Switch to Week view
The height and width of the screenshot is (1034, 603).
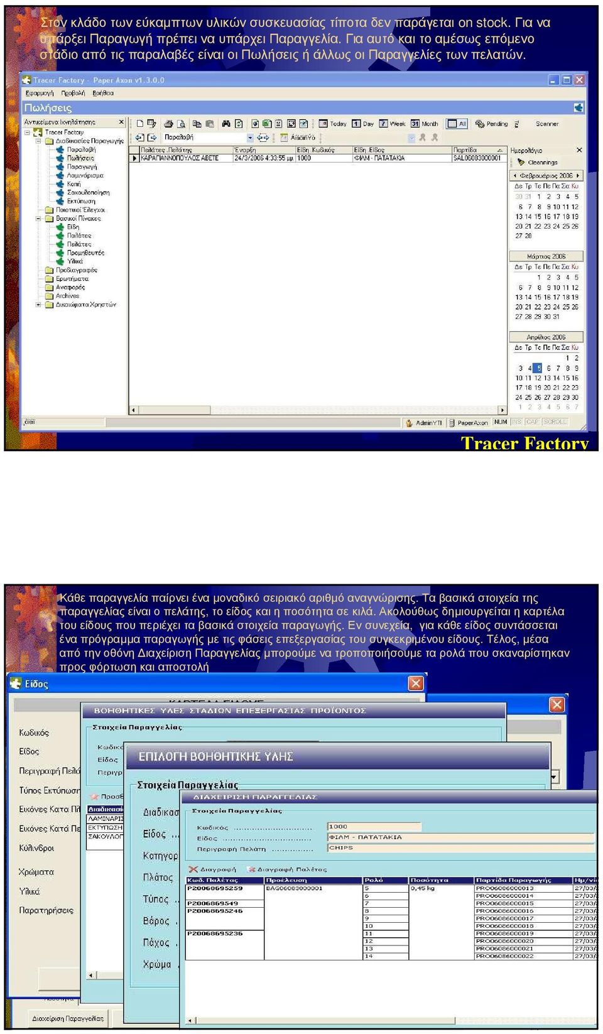[392, 124]
